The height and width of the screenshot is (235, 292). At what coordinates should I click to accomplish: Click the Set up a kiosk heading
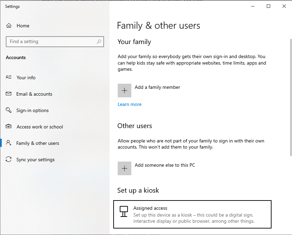[x=138, y=190]
